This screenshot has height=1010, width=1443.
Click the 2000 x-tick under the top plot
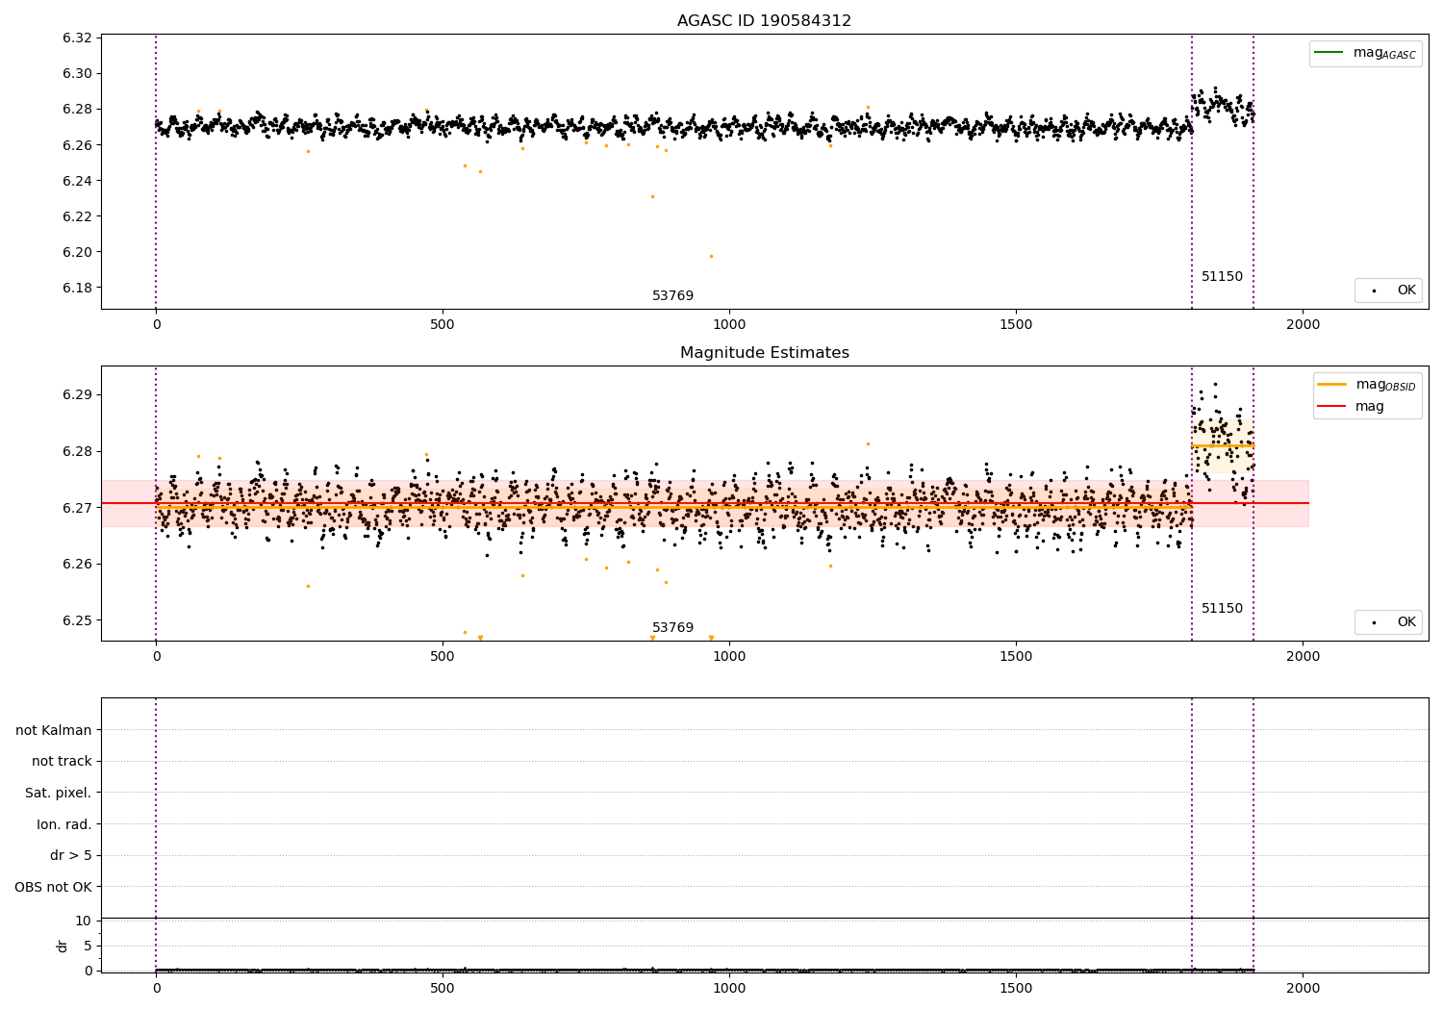pos(1303,325)
